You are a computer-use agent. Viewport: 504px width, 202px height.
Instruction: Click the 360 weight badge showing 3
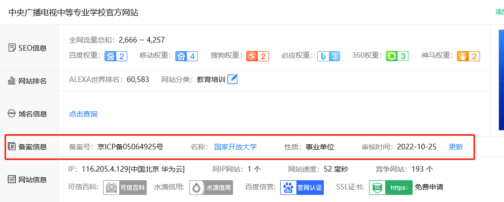pos(397,56)
